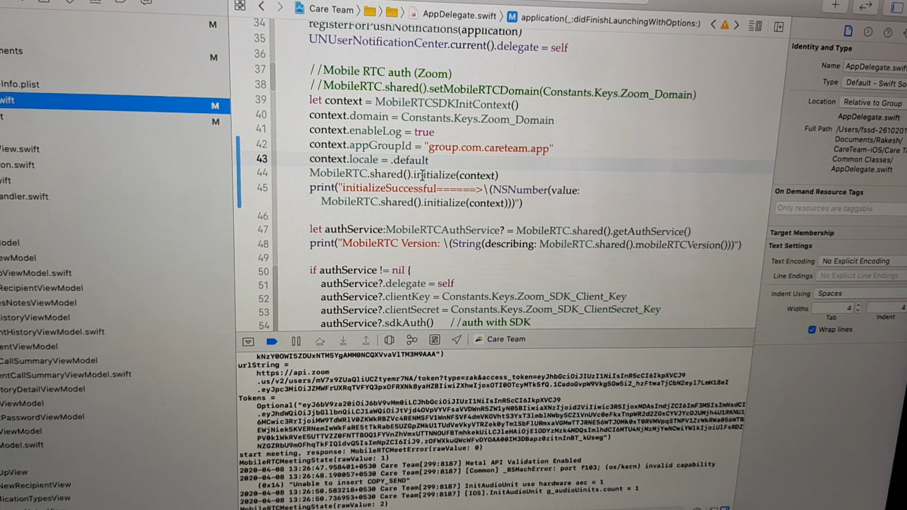Collapse the Text Settings section

click(x=790, y=246)
